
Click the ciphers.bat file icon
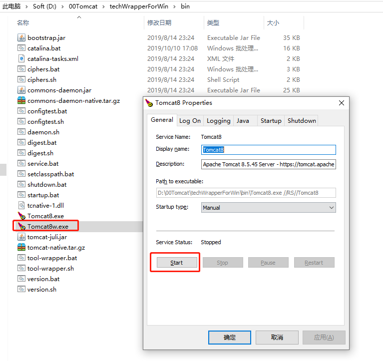pos(21,69)
